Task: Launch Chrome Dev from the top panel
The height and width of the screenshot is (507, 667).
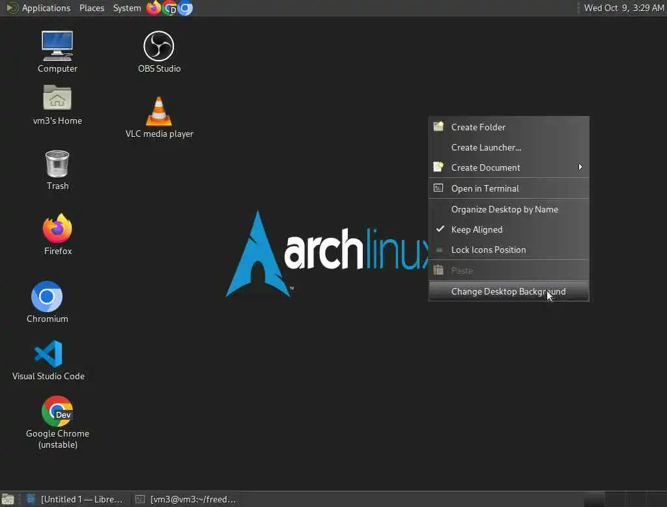Action: pyautogui.click(x=170, y=8)
